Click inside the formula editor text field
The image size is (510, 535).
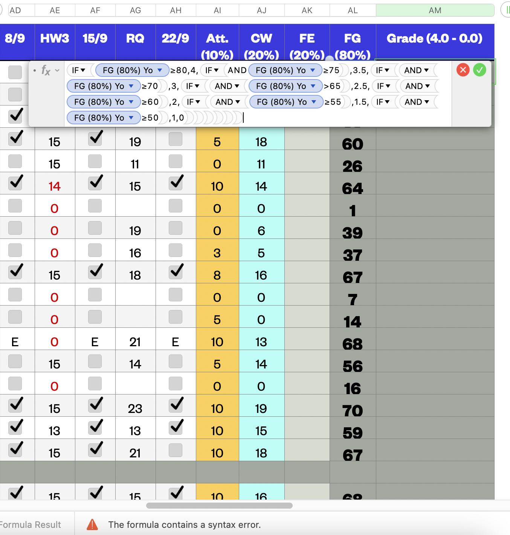tap(258, 94)
